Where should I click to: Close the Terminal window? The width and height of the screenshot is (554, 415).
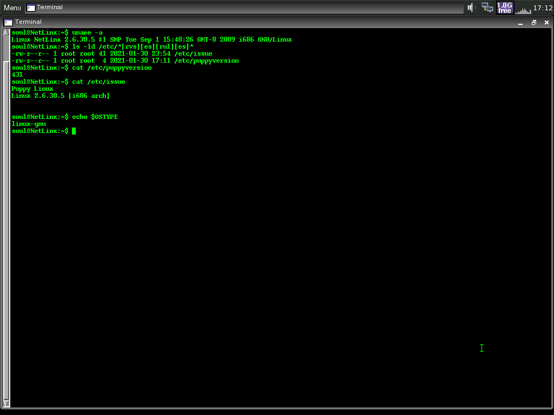point(546,23)
